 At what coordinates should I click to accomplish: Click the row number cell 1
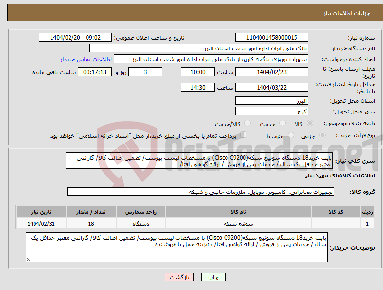coord(367,224)
